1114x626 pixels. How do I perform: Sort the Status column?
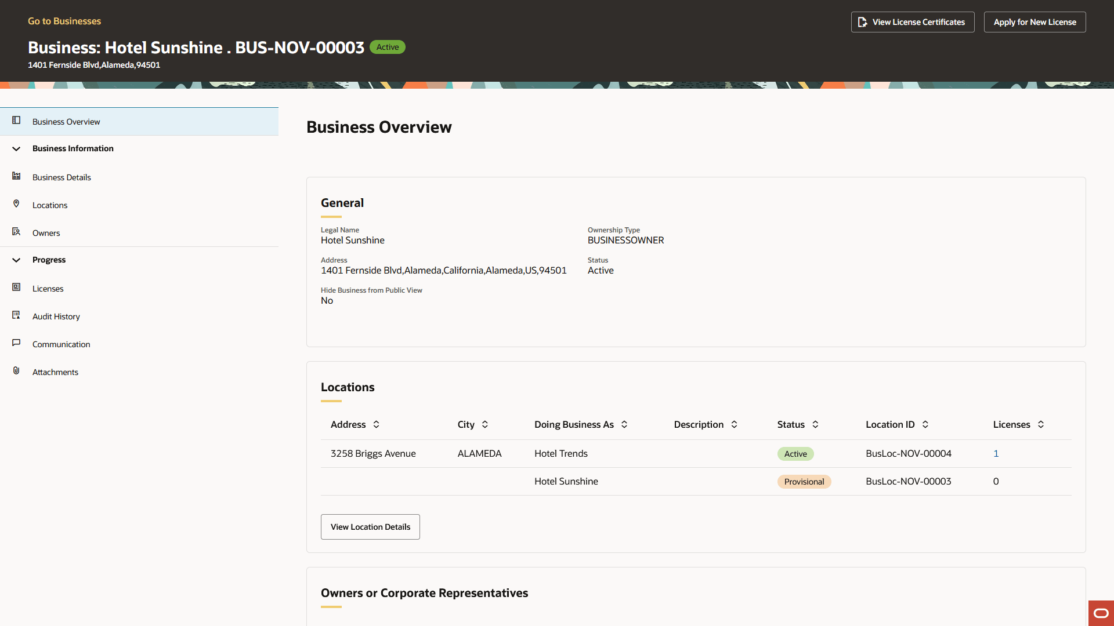click(x=815, y=424)
